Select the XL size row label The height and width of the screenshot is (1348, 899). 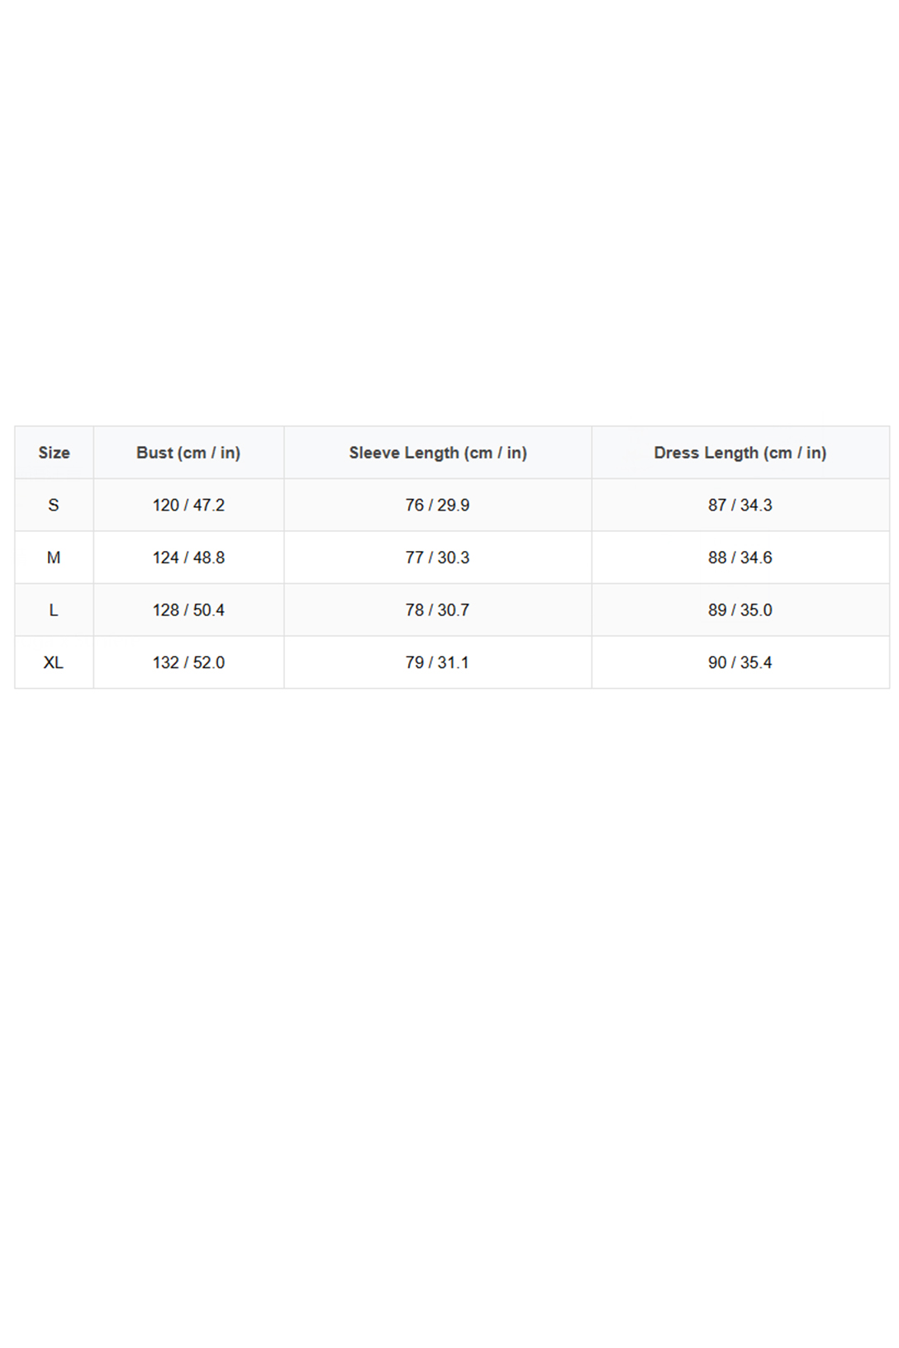point(54,662)
